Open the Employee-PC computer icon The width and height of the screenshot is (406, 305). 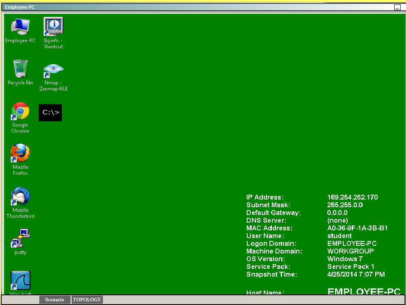coord(20,27)
